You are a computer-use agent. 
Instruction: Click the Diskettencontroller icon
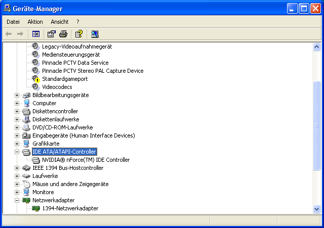(x=26, y=111)
